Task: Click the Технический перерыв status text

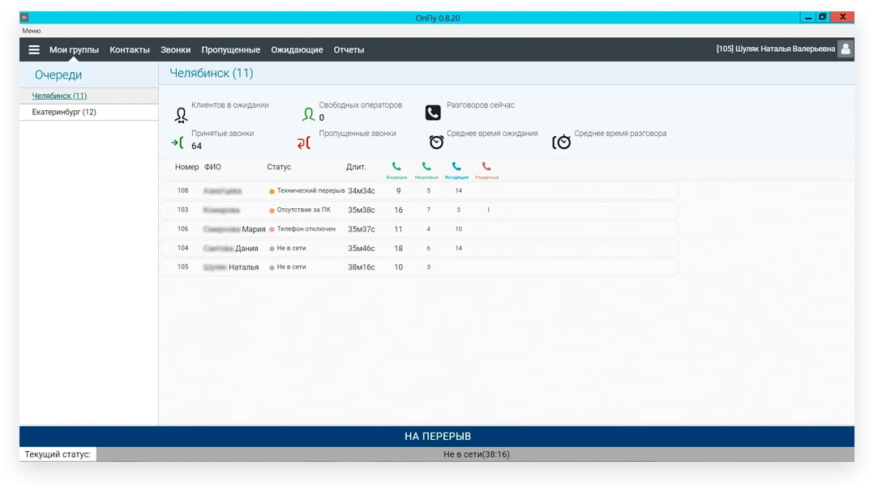Action: point(311,190)
